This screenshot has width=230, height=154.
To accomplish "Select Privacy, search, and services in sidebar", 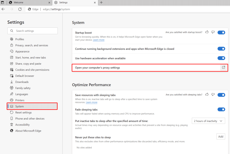I will (x=31, y=45).
